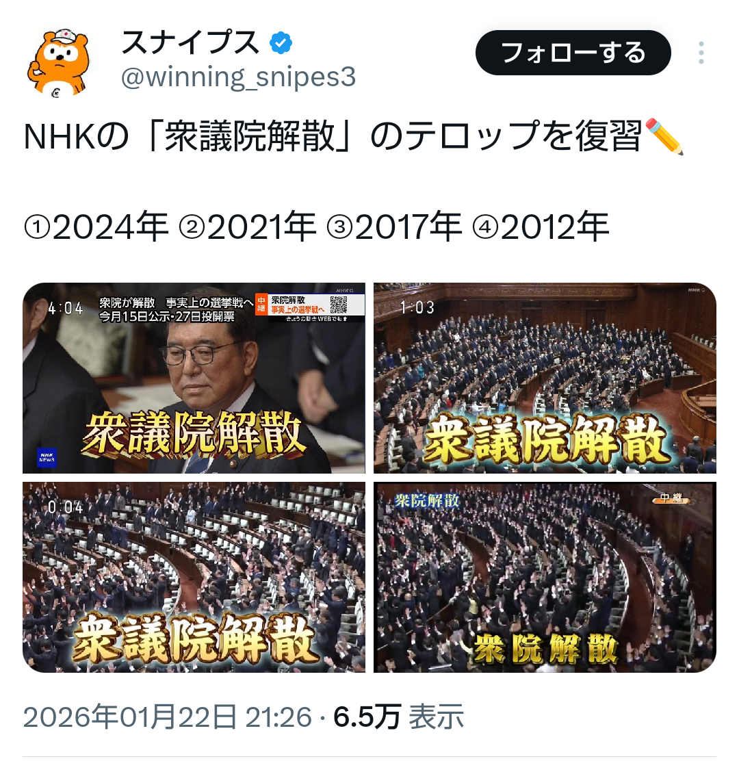
Task: Click the フォローする follow button
Action: point(573,53)
